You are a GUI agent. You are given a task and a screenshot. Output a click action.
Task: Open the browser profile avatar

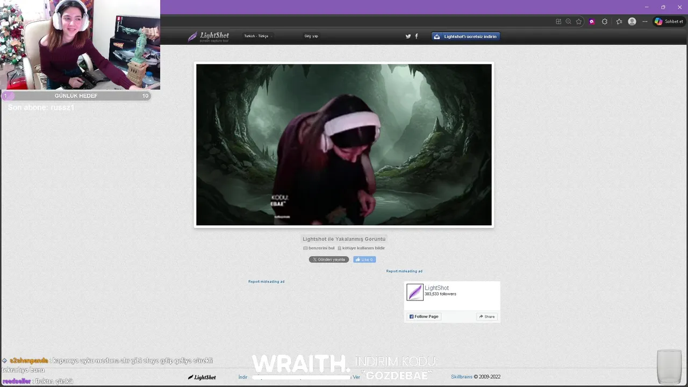pyautogui.click(x=632, y=21)
